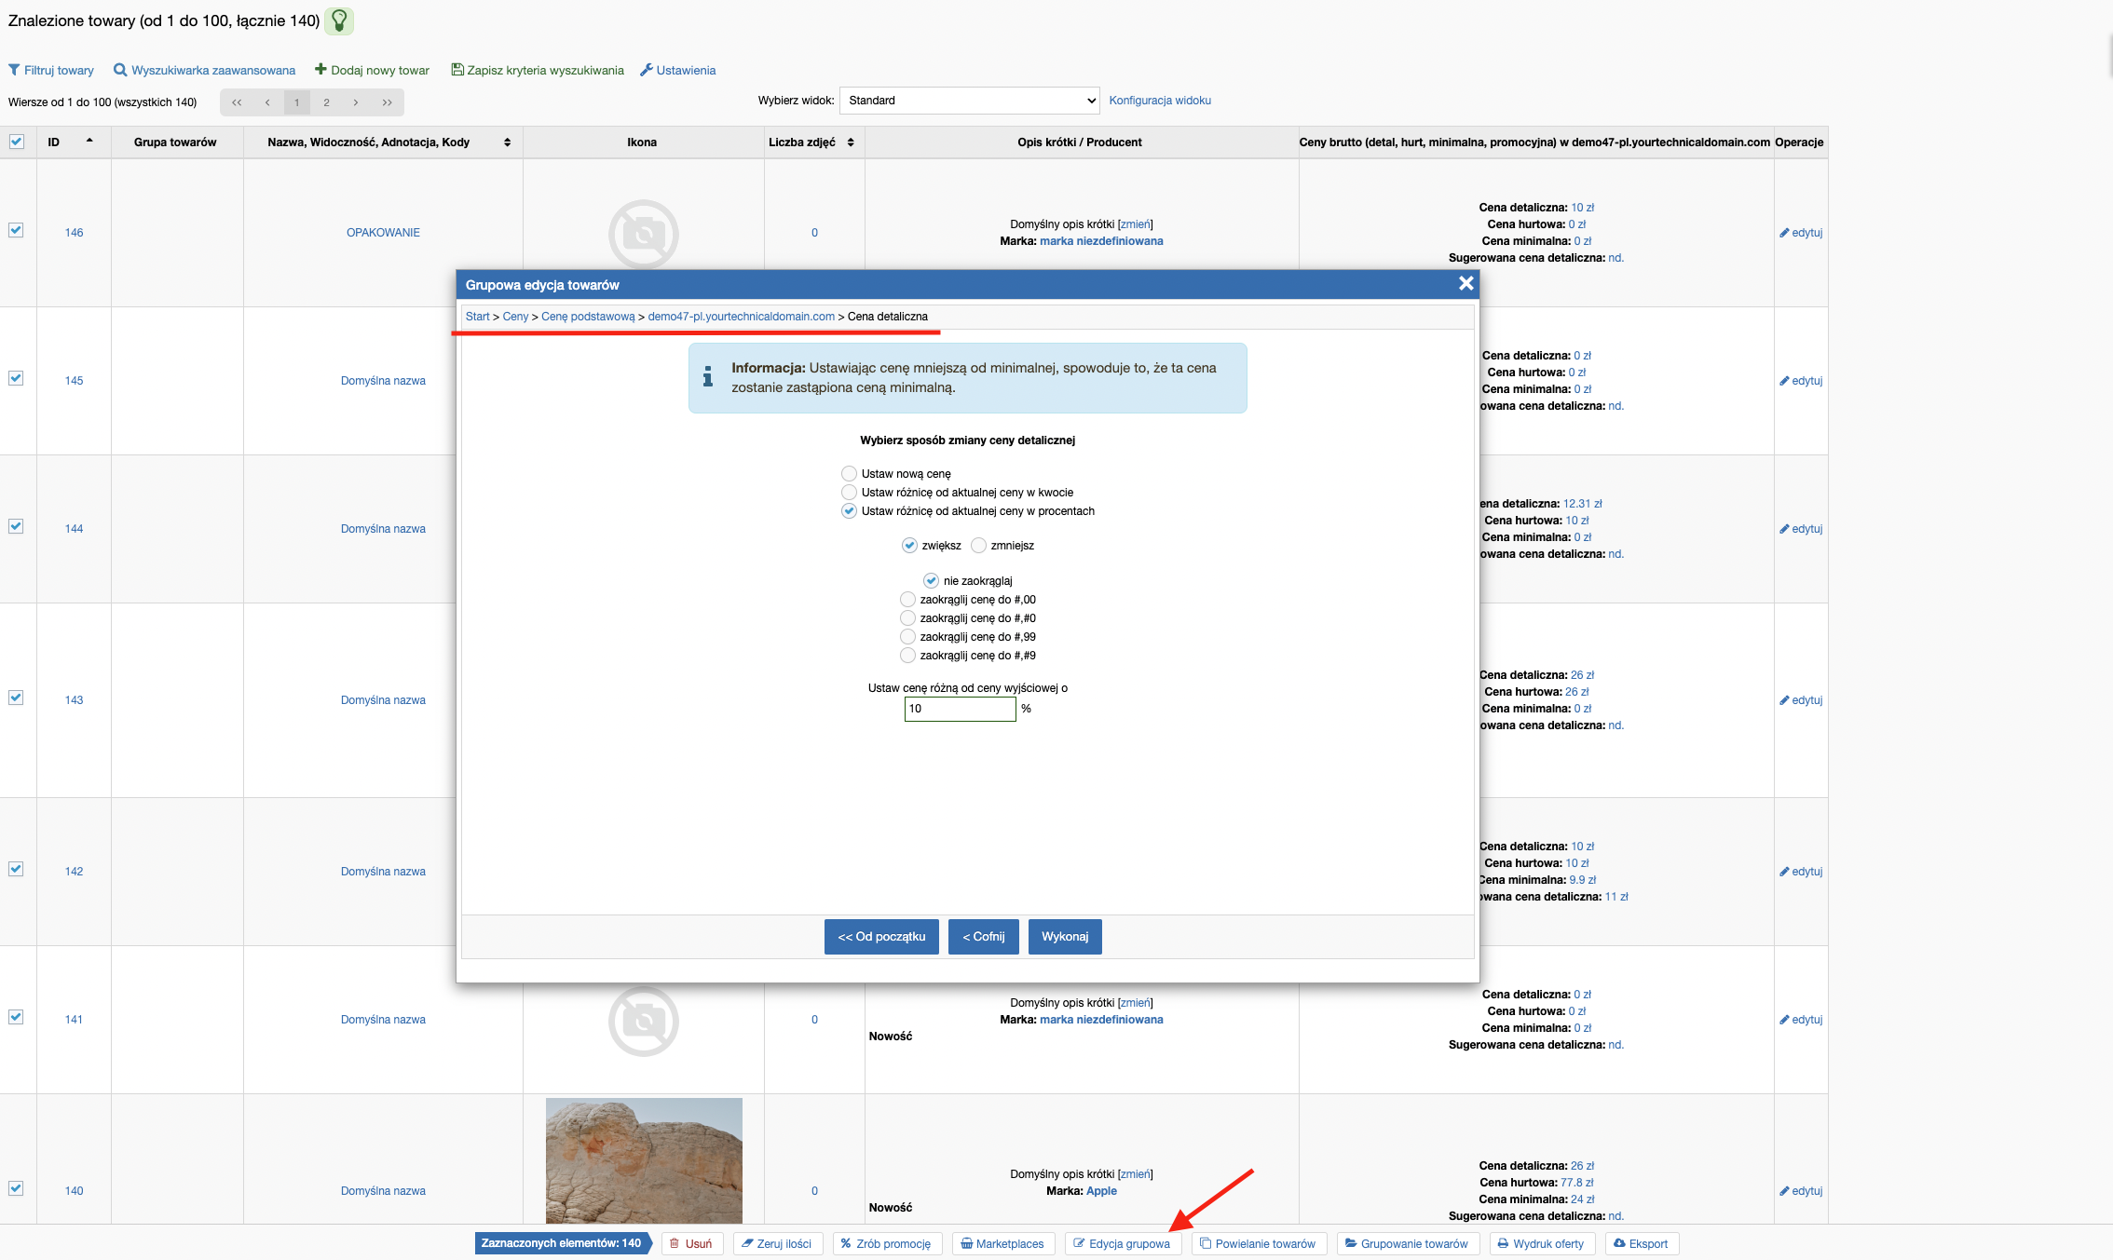Select Ustaw różnicę od aktualnej ceny w kwocie

point(846,492)
